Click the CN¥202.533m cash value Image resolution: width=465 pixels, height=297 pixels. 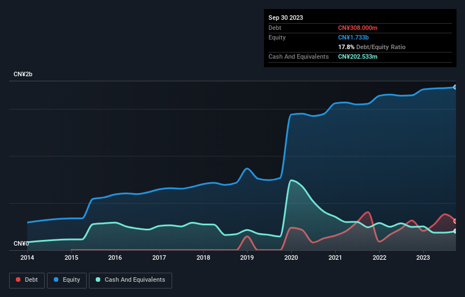[357, 56]
